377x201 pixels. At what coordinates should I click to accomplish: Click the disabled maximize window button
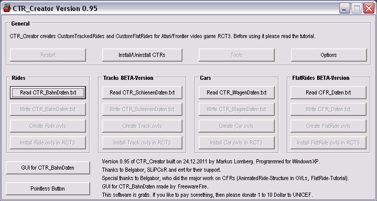pos(357,8)
